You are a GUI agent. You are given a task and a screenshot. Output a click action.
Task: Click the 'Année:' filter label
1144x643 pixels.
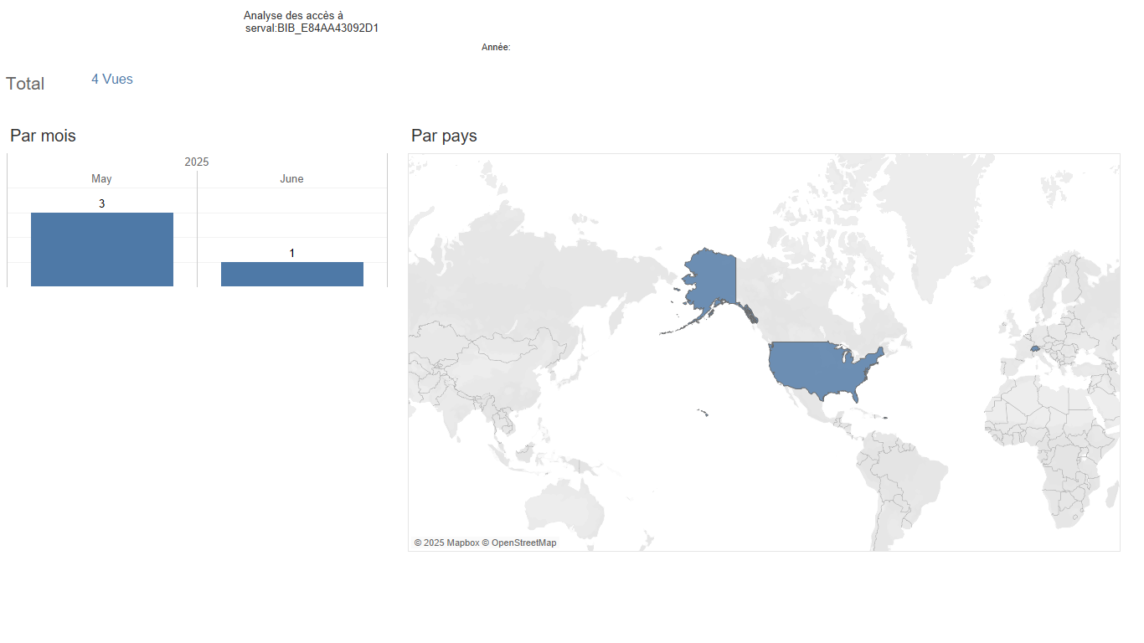click(496, 48)
